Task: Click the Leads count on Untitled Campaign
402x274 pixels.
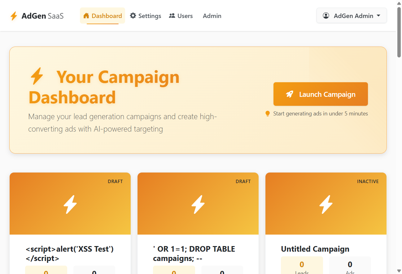Action: [302, 265]
